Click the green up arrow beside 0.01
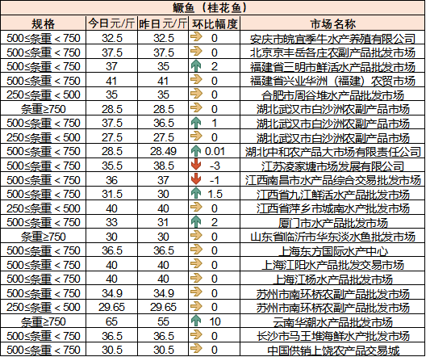This screenshot has height=357, width=426. tap(196, 151)
